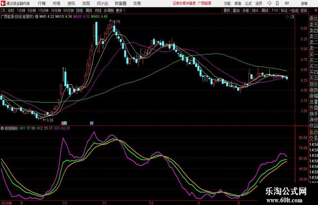Screen dimensions: 318x205
Task: Click the 叠加 overlay toolbar button
Action: coord(236,10)
